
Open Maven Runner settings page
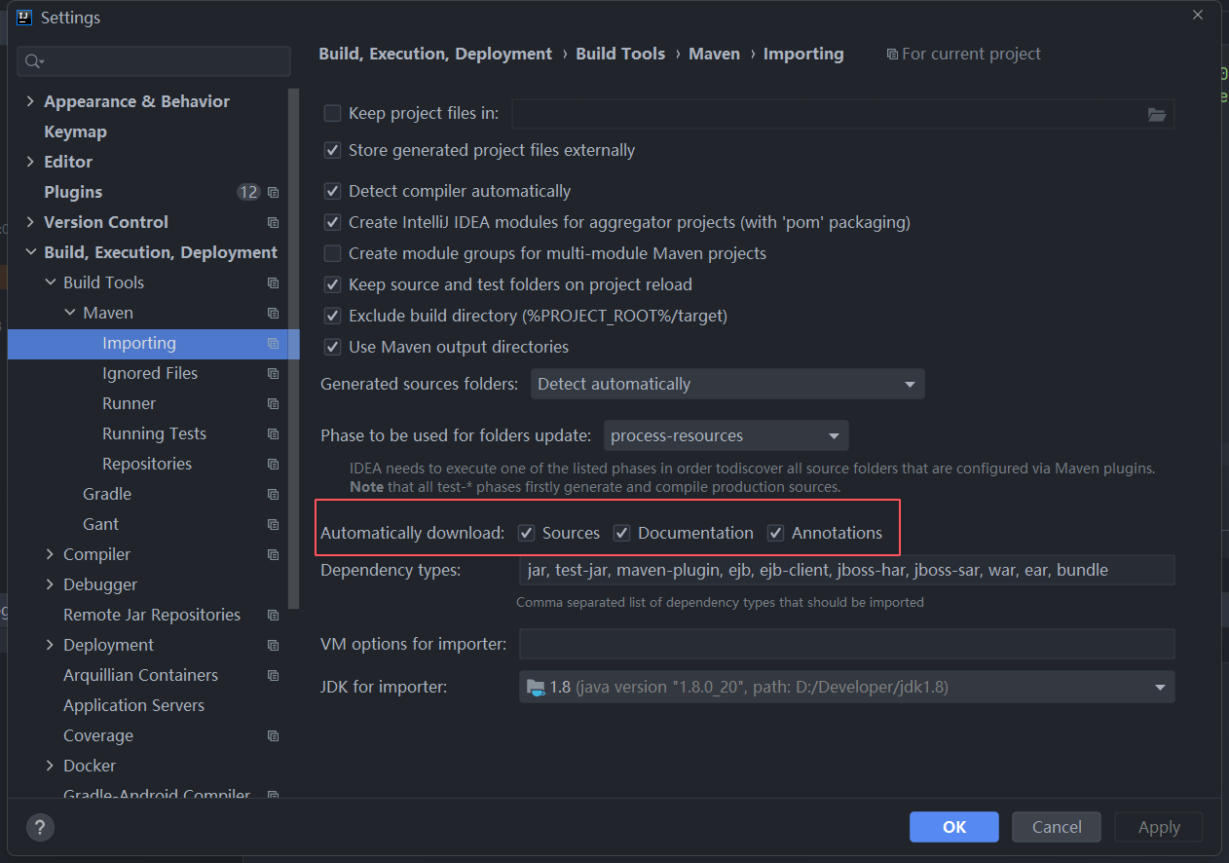(x=129, y=403)
